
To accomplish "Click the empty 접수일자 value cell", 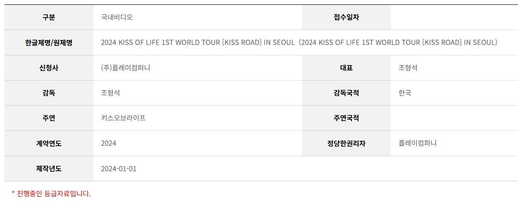I will (x=454, y=18).
